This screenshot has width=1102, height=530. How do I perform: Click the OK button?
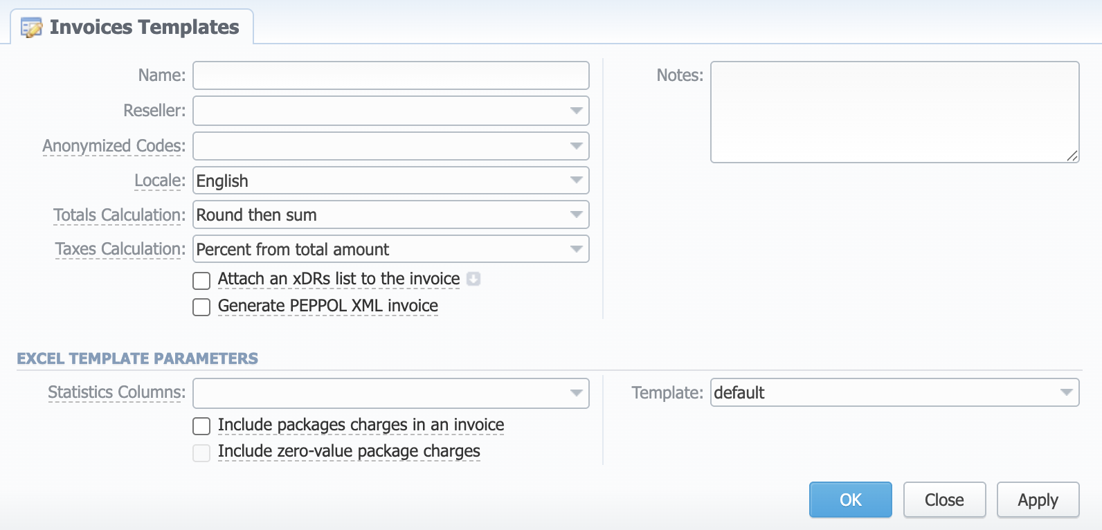pyautogui.click(x=851, y=500)
